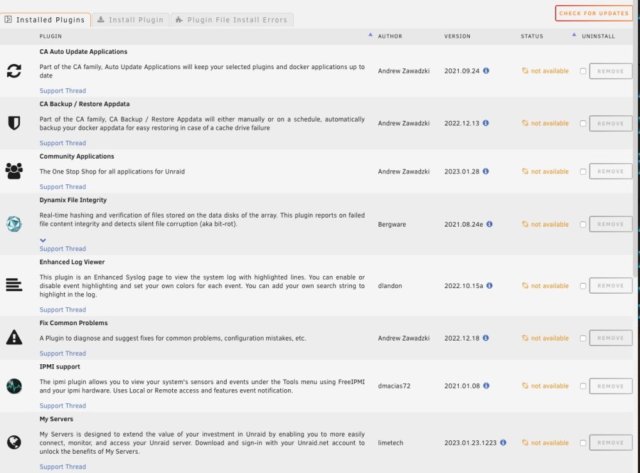640x473 pixels.
Task: Open Plugin File Install Errors tab
Action: tap(232, 20)
